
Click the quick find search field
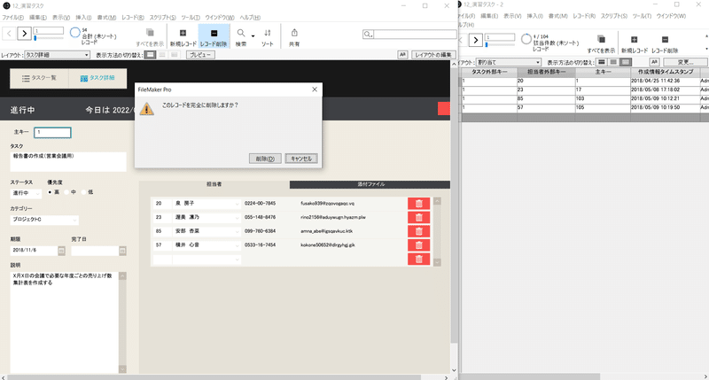(x=415, y=35)
